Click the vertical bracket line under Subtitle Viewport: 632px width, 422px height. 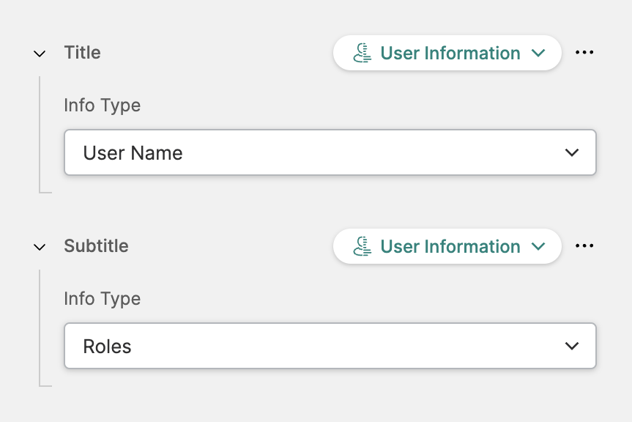pos(40,327)
